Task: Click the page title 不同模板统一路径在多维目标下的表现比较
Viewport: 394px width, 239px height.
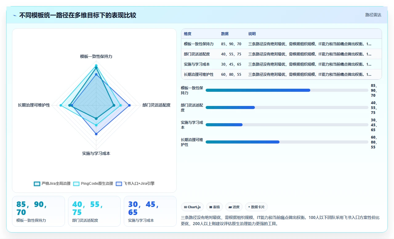Action: pos(78,15)
